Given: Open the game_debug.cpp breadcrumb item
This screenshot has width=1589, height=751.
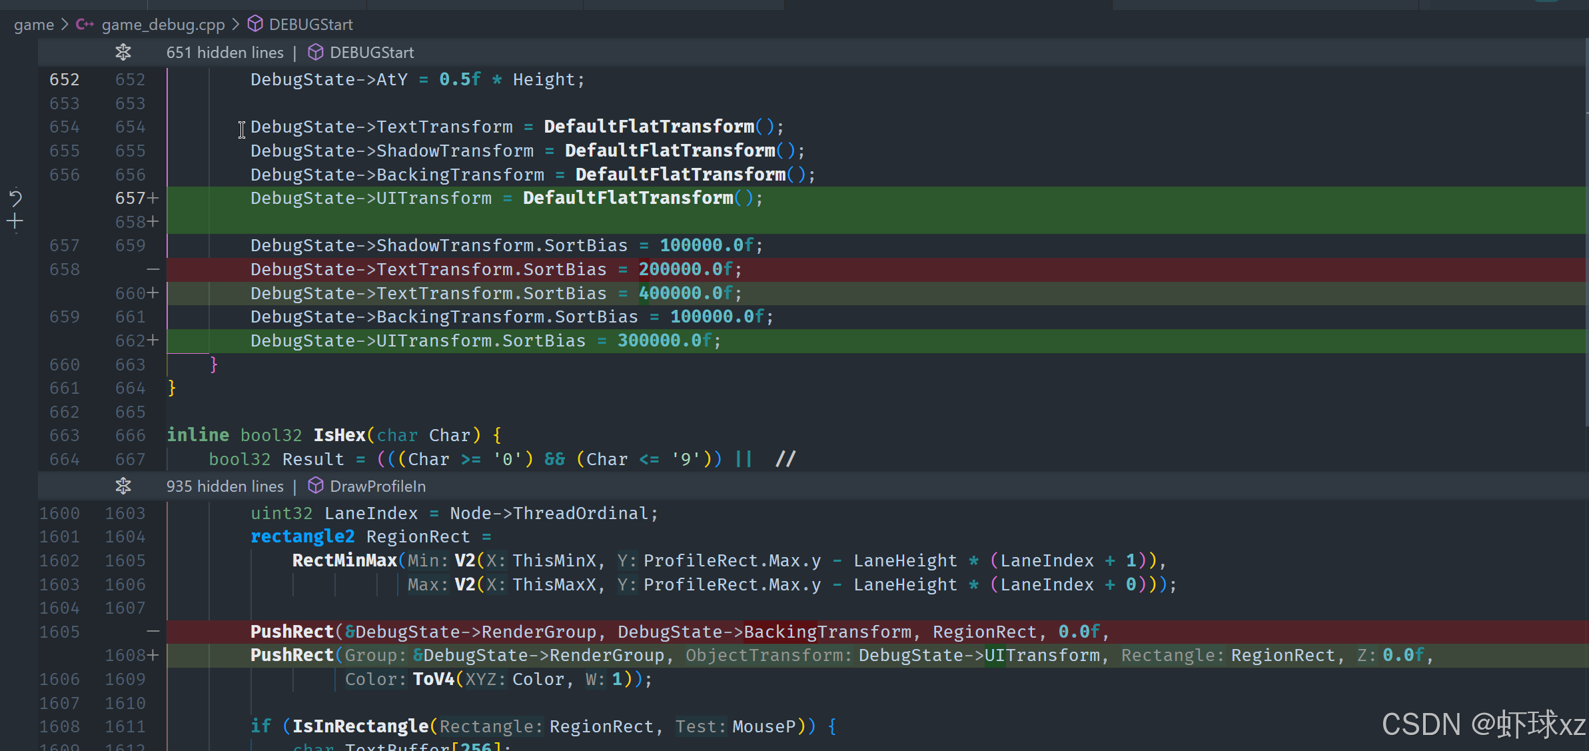Looking at the screenshot, I should click(x=163, y=25).
